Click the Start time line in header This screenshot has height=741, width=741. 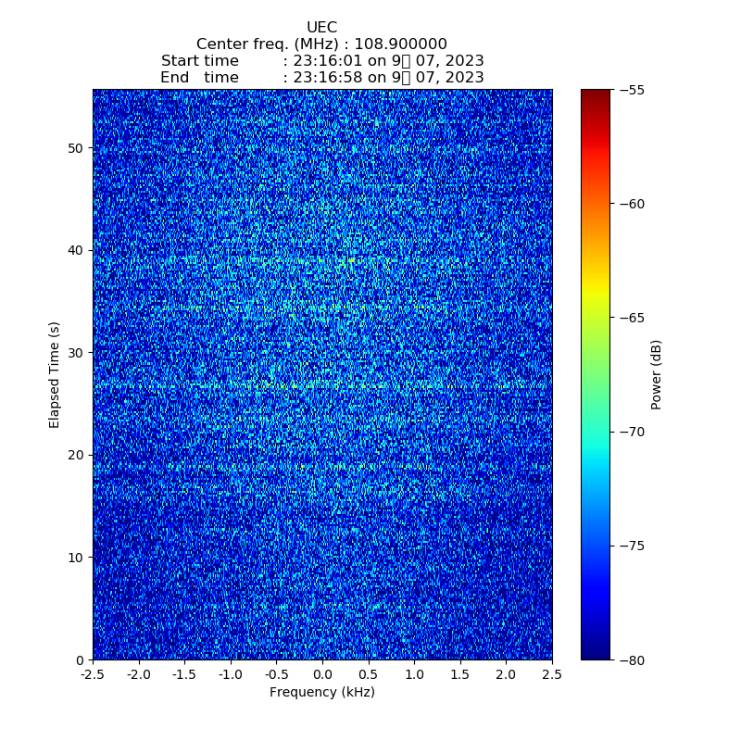(321, 61)
